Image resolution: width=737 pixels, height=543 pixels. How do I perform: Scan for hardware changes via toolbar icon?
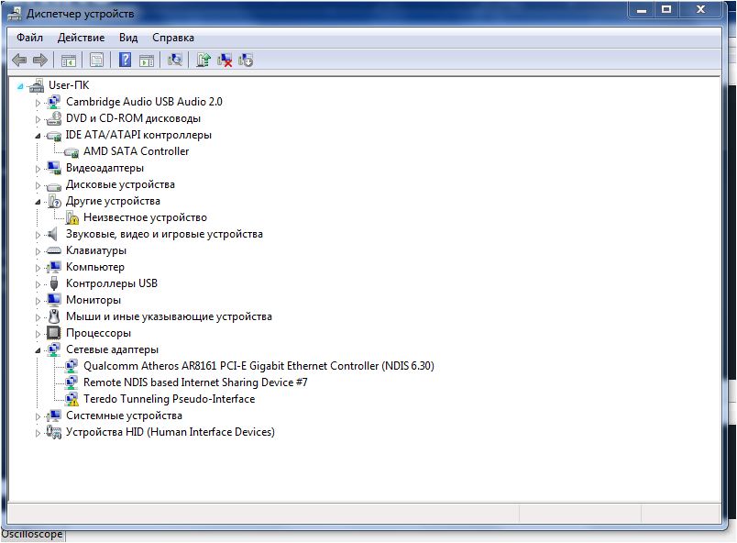click(x=175, y=61)
